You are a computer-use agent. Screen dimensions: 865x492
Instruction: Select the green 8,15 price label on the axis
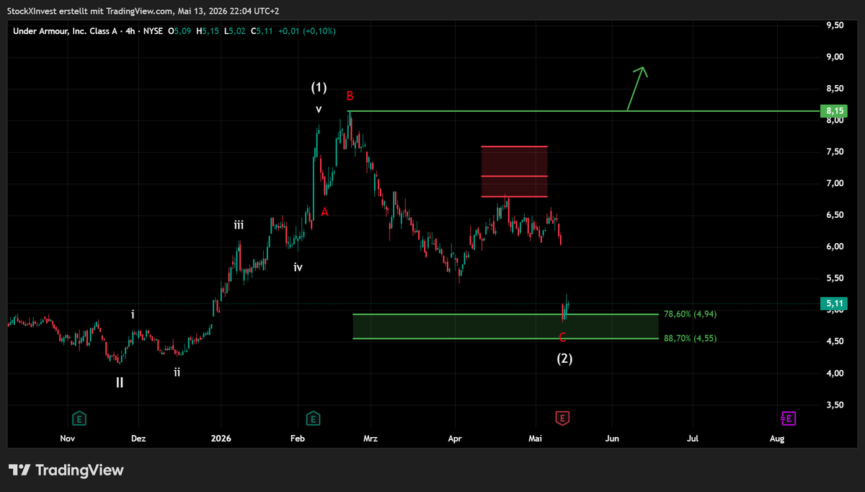click(x=835, y=111)
